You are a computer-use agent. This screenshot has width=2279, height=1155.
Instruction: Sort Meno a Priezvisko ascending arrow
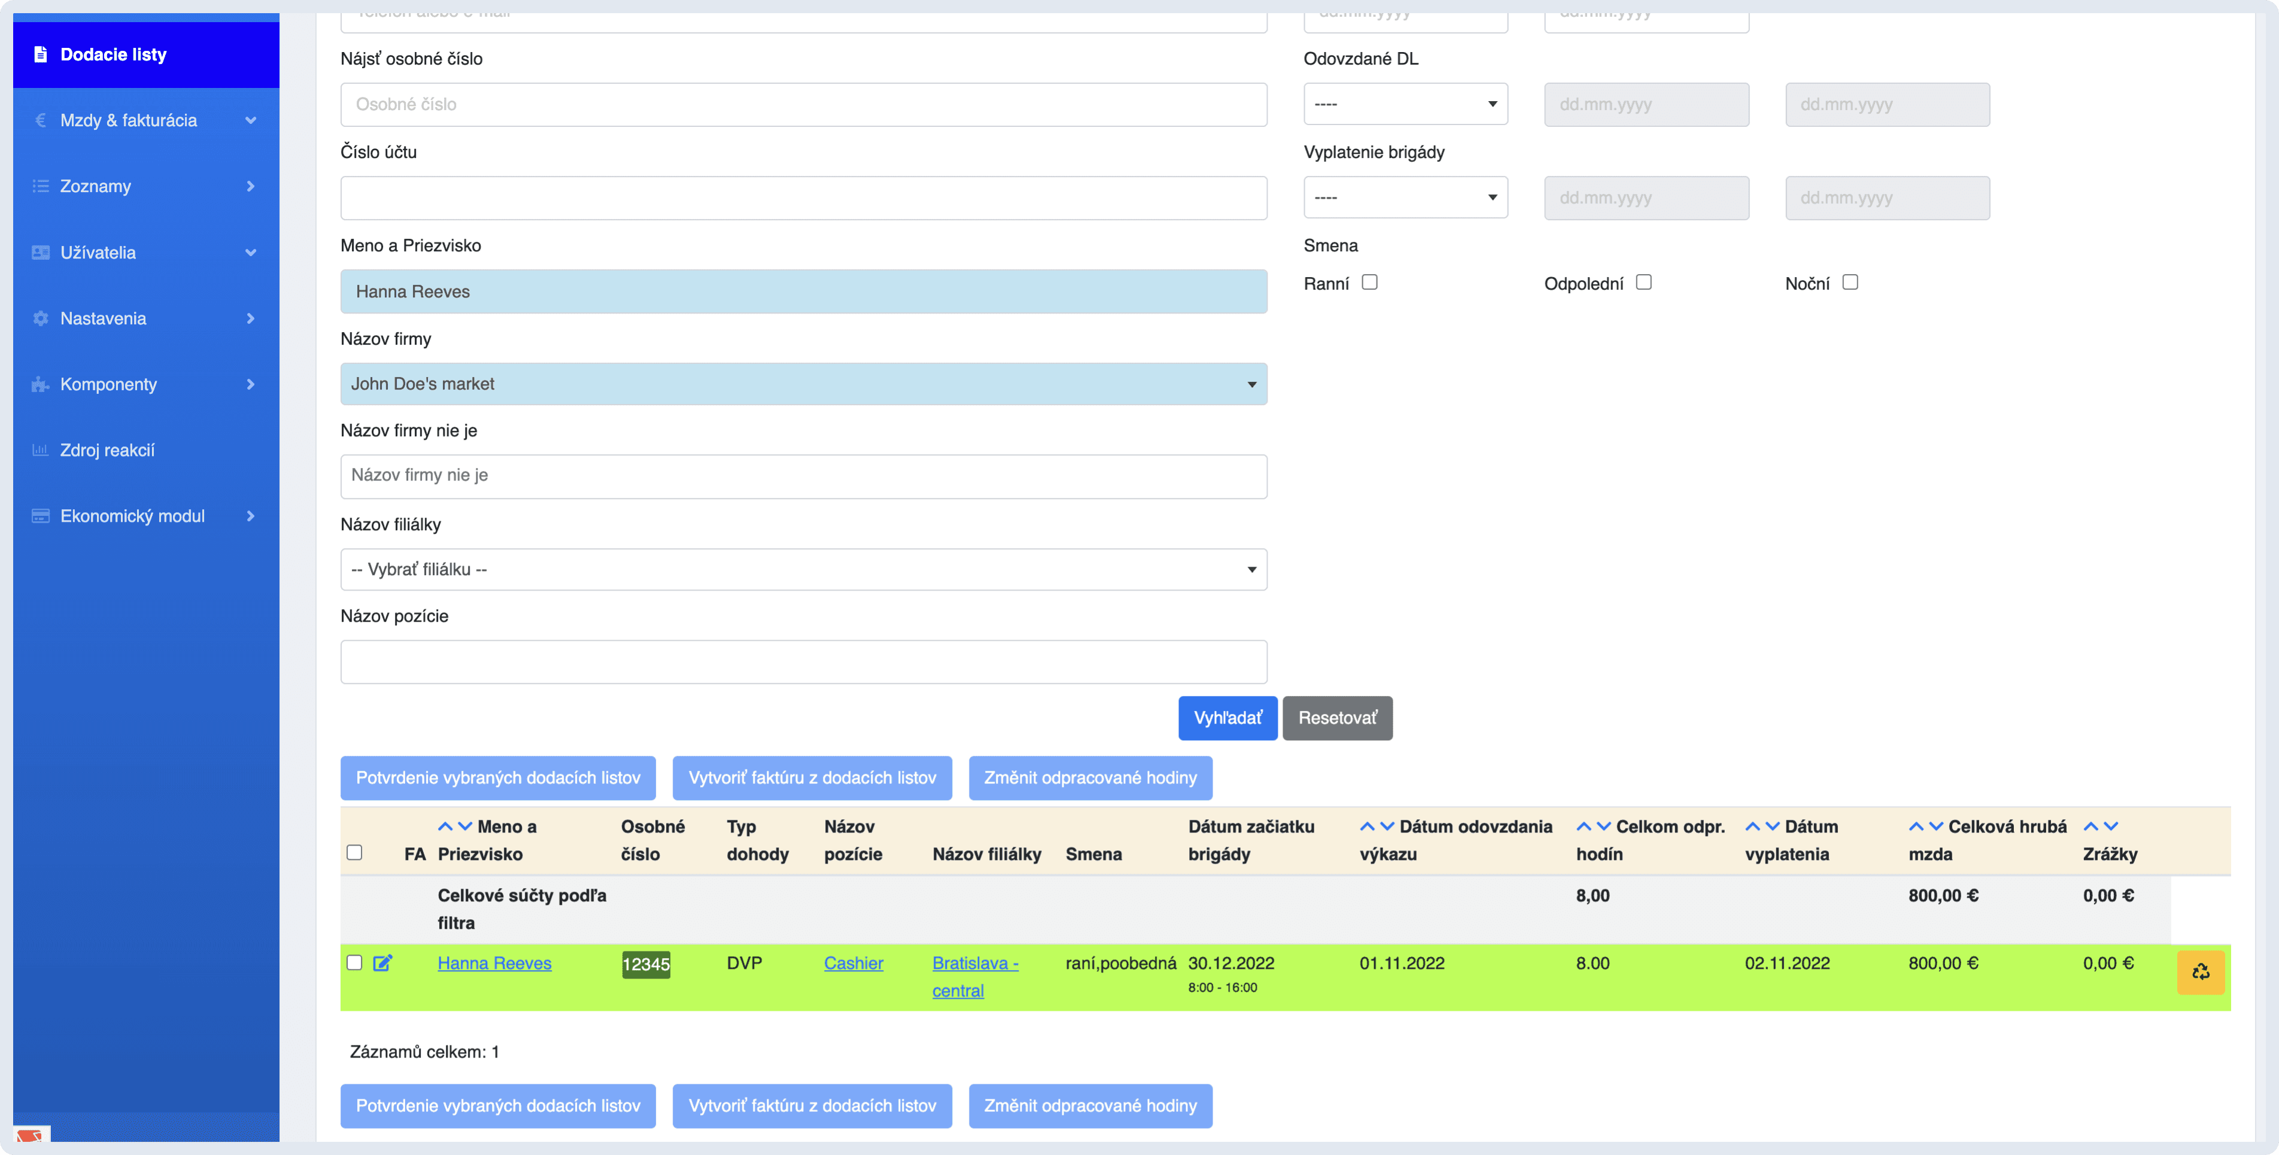point(445,826)
